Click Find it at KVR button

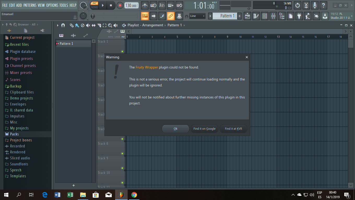[233, 129]
